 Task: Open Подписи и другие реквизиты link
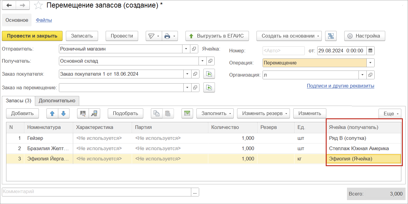point(341,86)
